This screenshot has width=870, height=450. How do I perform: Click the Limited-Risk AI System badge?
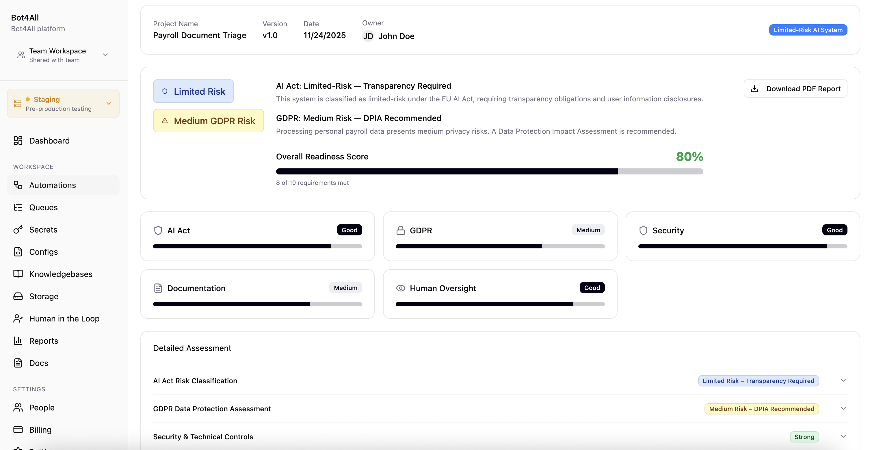(x=808, y=30)
